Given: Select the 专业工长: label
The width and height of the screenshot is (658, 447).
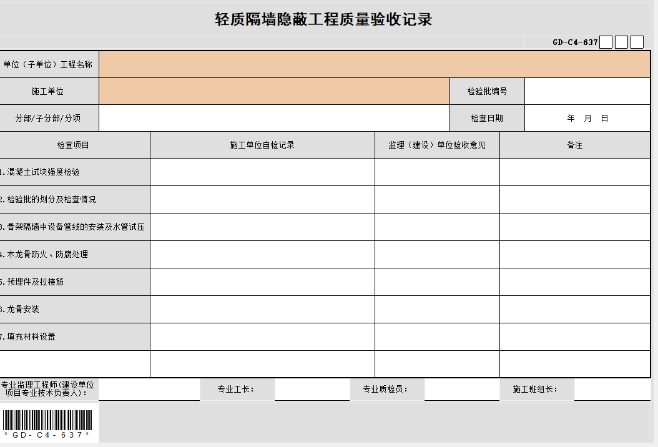Looking at the screenshot, I should (236, 390).
